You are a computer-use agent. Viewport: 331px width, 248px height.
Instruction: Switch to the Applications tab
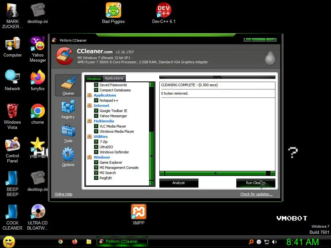click(114, 78)
